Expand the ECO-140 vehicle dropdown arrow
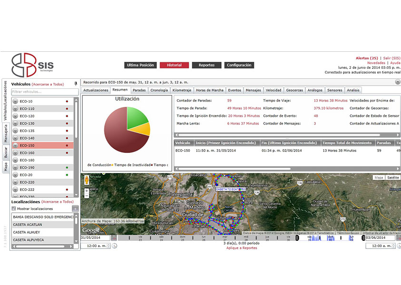Screen dimensions: 401x285 [15, 138]
